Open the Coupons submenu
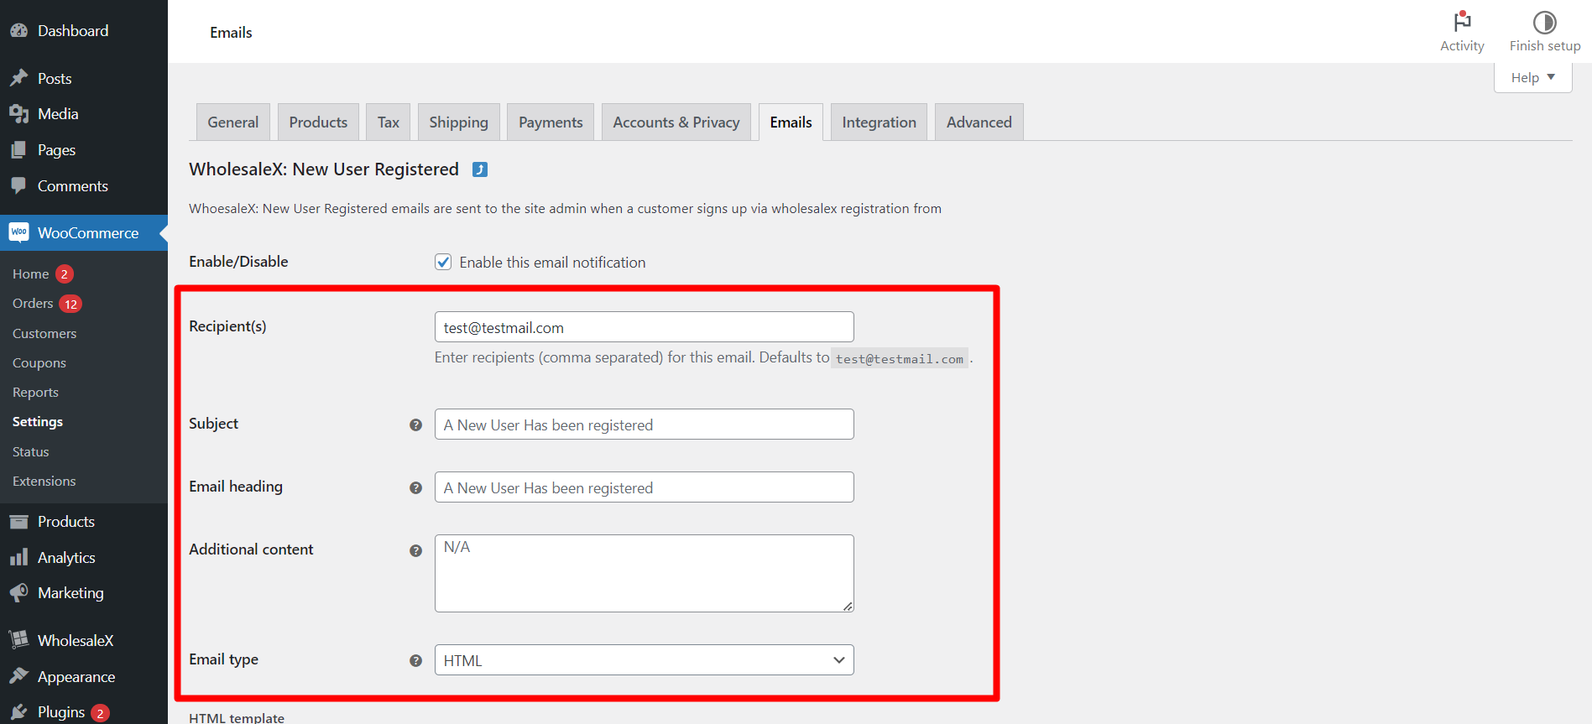Screen dimensions: 1592x724 tap(39, 362)
